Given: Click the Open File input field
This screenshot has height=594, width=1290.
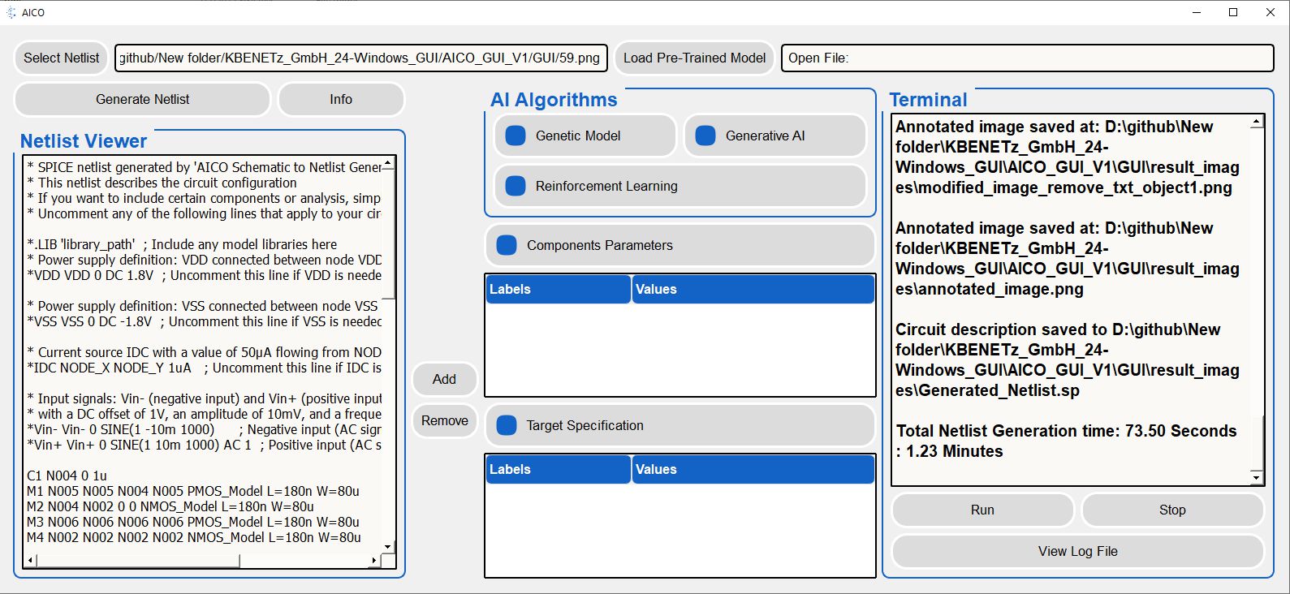Looking at the screenshot, I should coord(1027,58).
